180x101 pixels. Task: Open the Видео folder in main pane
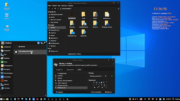pyautogui.click(x=95, y=15)
